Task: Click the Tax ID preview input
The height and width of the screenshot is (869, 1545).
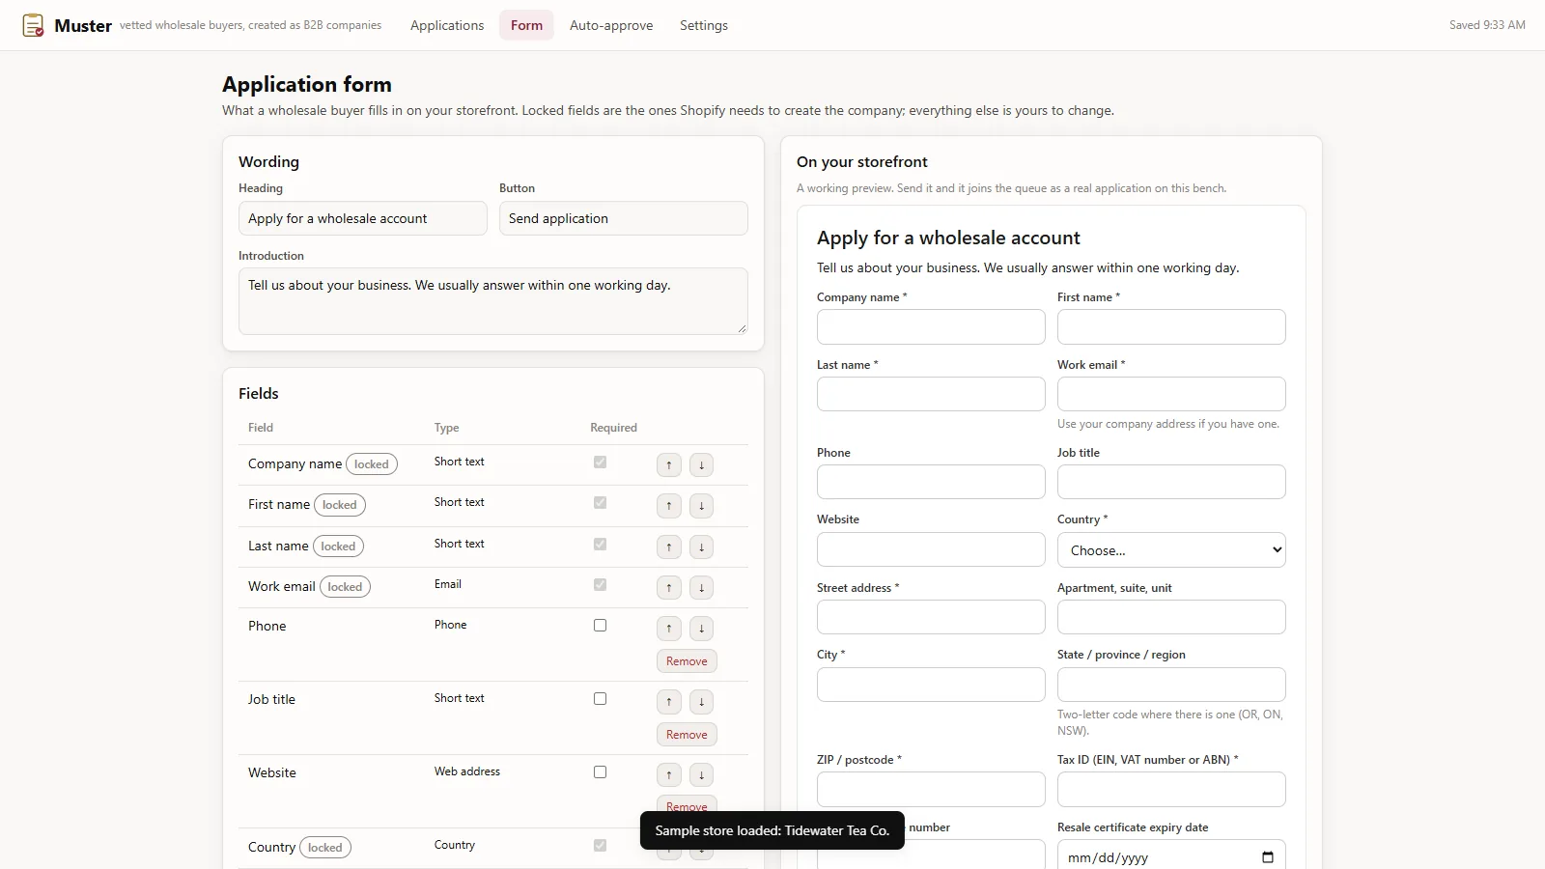Action: click(1171, 789)
